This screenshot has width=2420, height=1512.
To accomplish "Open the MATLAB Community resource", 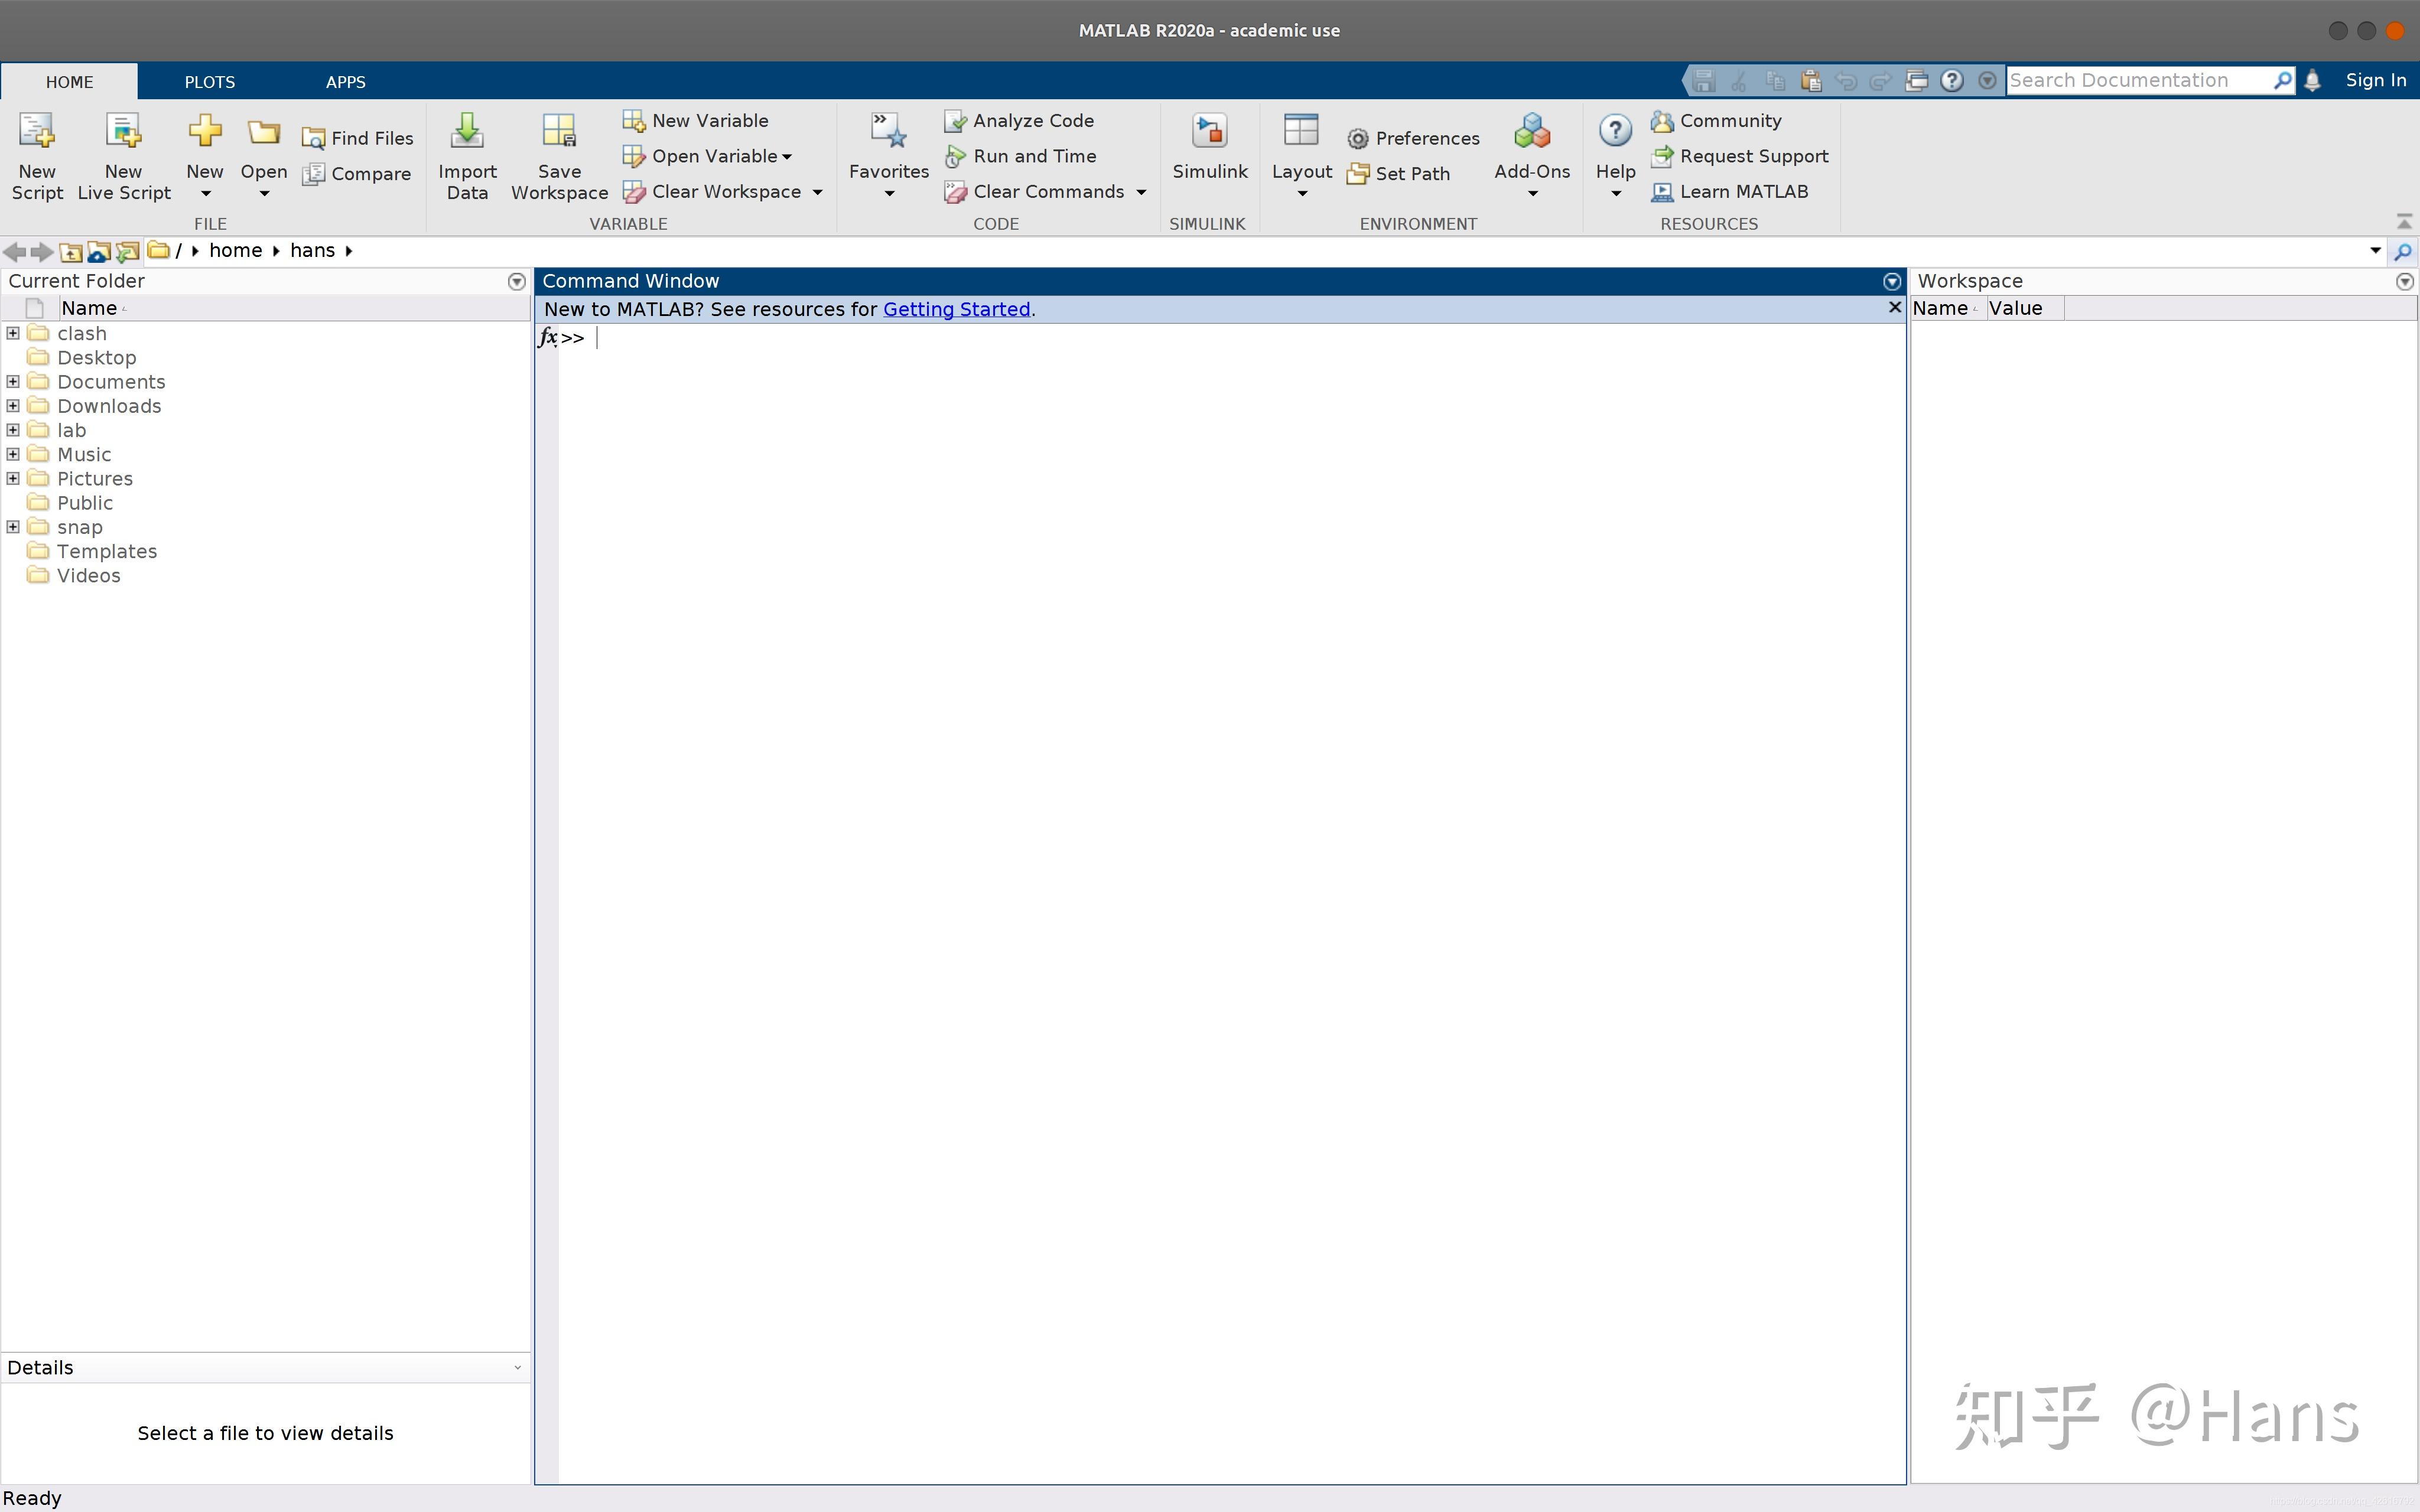I will (x=1716, y=121).
